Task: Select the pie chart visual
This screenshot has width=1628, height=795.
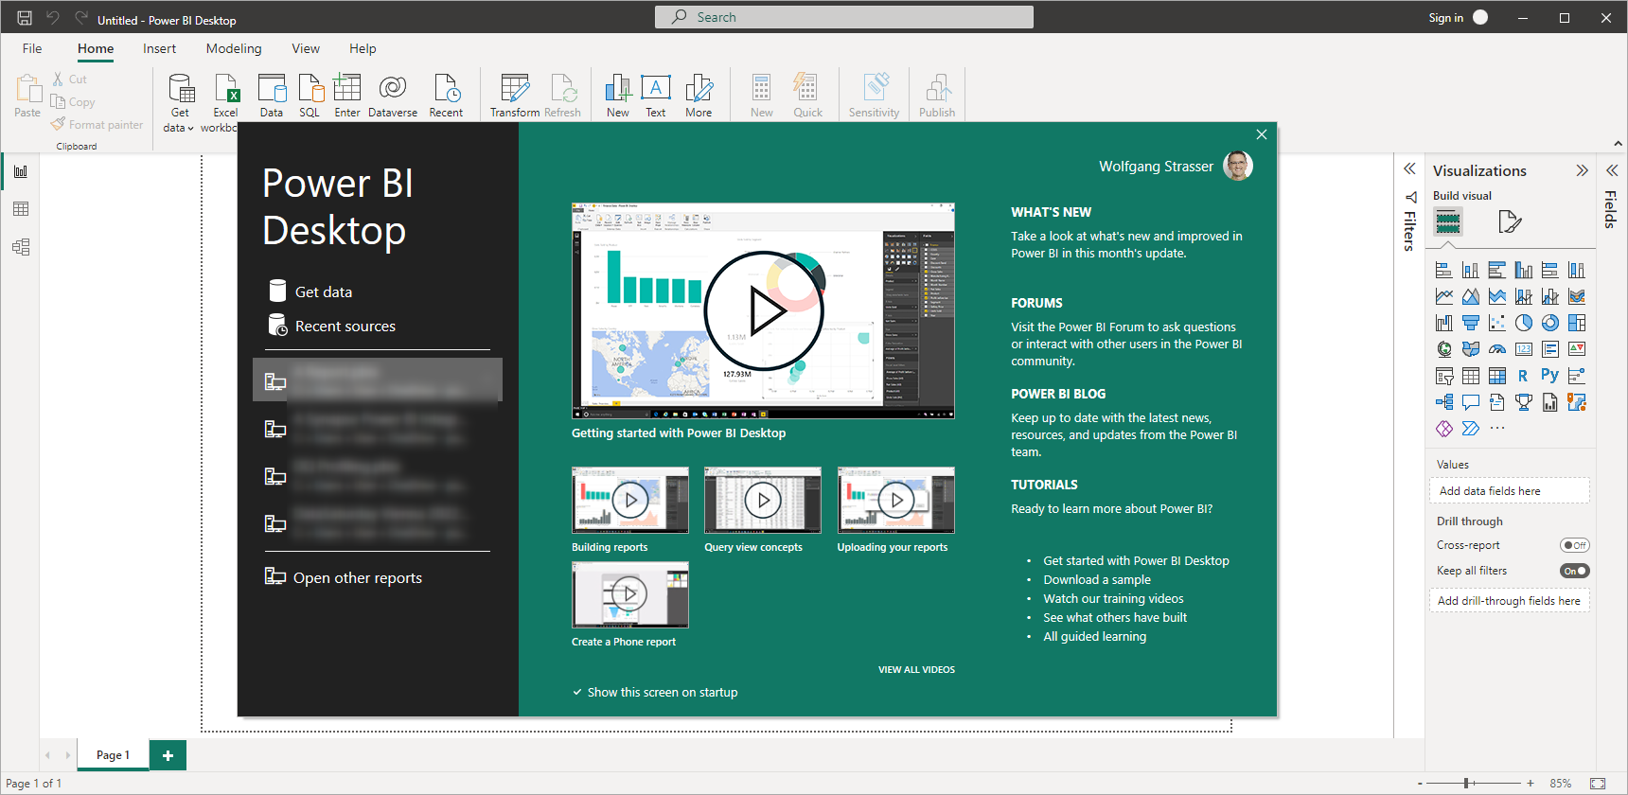Action: pyautogui.click(x=1523, y=324)
